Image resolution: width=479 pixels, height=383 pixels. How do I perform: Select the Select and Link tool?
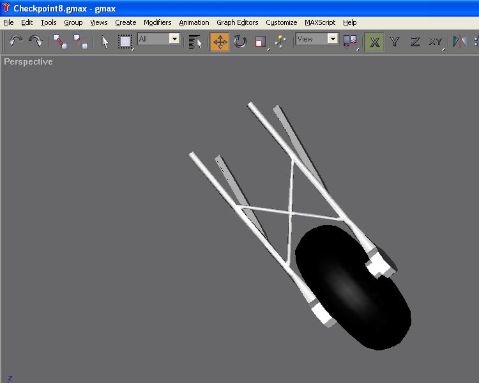click(60, 42)
